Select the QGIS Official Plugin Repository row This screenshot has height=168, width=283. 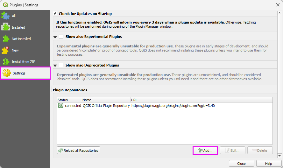[x=106, y=106]
